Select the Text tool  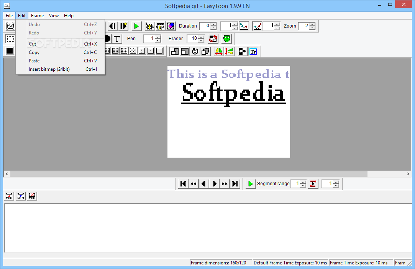point(117,39)
